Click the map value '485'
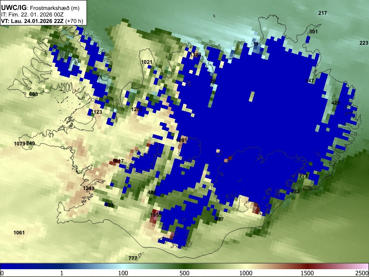 tap(152, 192)
